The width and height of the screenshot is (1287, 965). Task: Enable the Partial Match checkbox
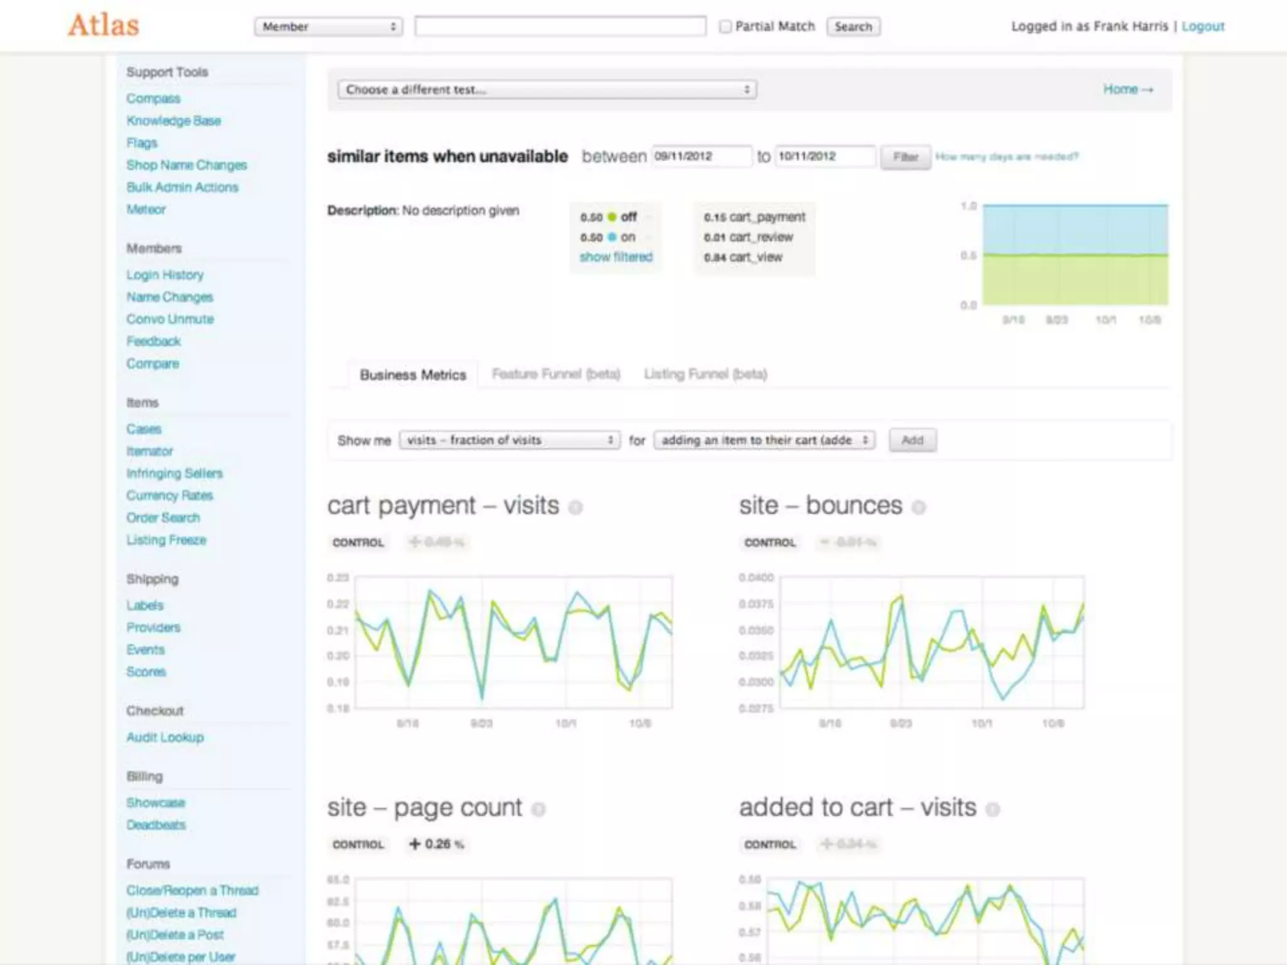coord(725,26)
